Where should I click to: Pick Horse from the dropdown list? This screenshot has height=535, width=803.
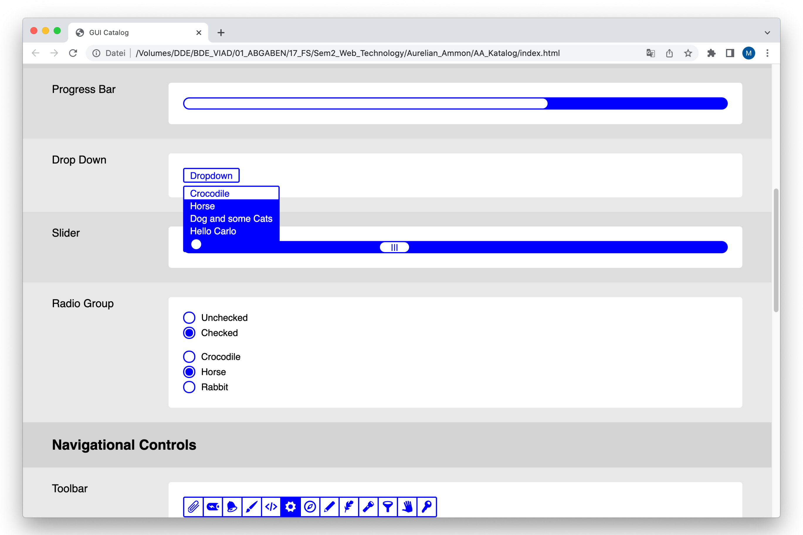coord(202,206)
